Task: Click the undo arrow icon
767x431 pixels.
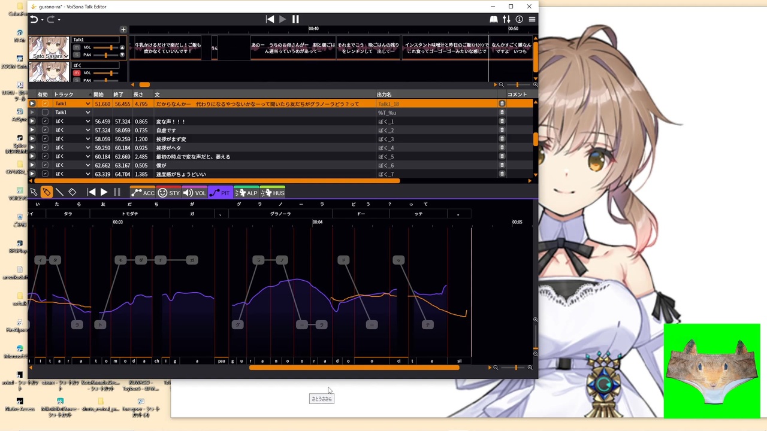Action: click(x=34, y=19)
